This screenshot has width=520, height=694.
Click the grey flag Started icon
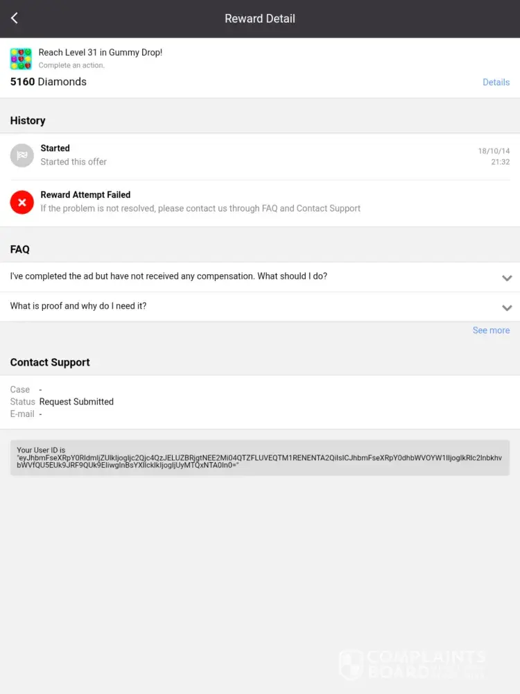[x=22, y=155]
